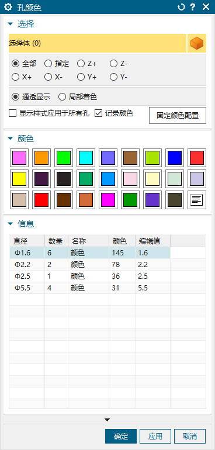
Task: Pick the burnt orange swatch in third row
Action: click(86, 200)
